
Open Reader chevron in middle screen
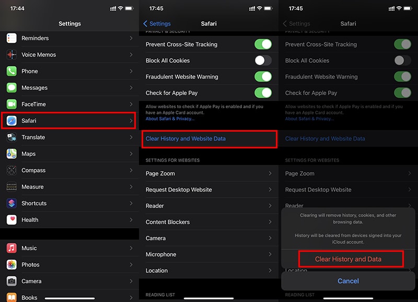tap(270, 206)
